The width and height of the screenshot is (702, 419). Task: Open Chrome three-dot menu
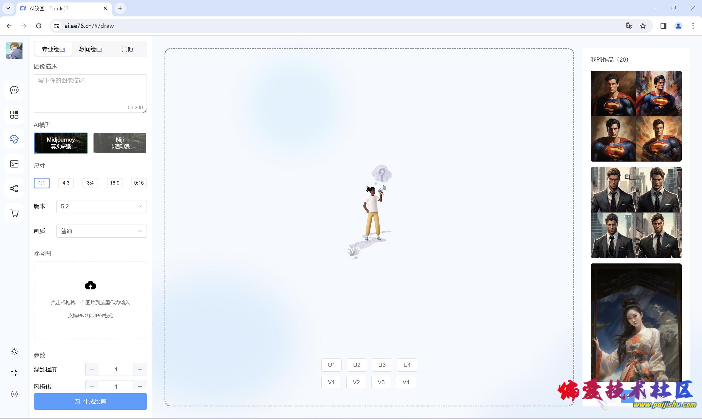[x=693, y=26]
